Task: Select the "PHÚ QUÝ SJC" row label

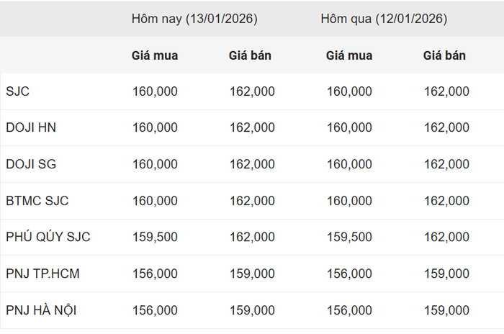Action: coord(48,237)
